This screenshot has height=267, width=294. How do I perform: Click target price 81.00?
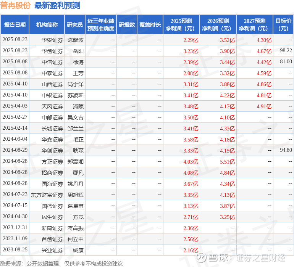coord(286,62)
